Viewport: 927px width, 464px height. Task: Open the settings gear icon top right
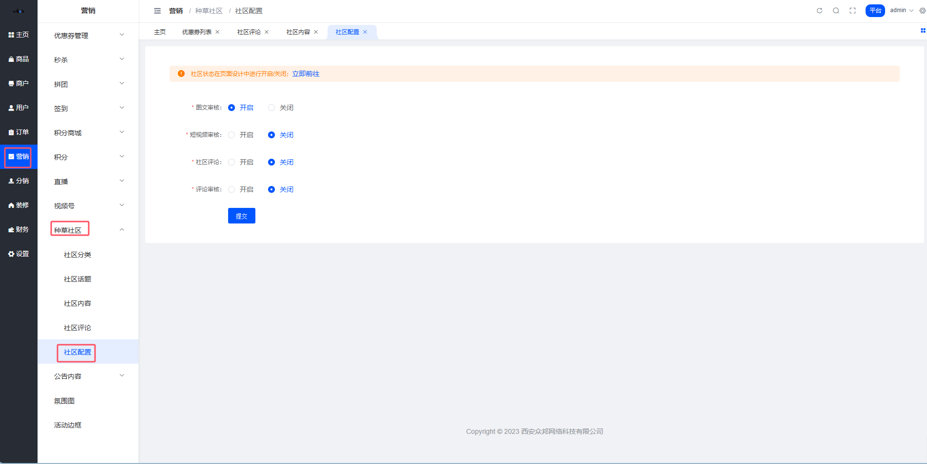tap(922, 11)
